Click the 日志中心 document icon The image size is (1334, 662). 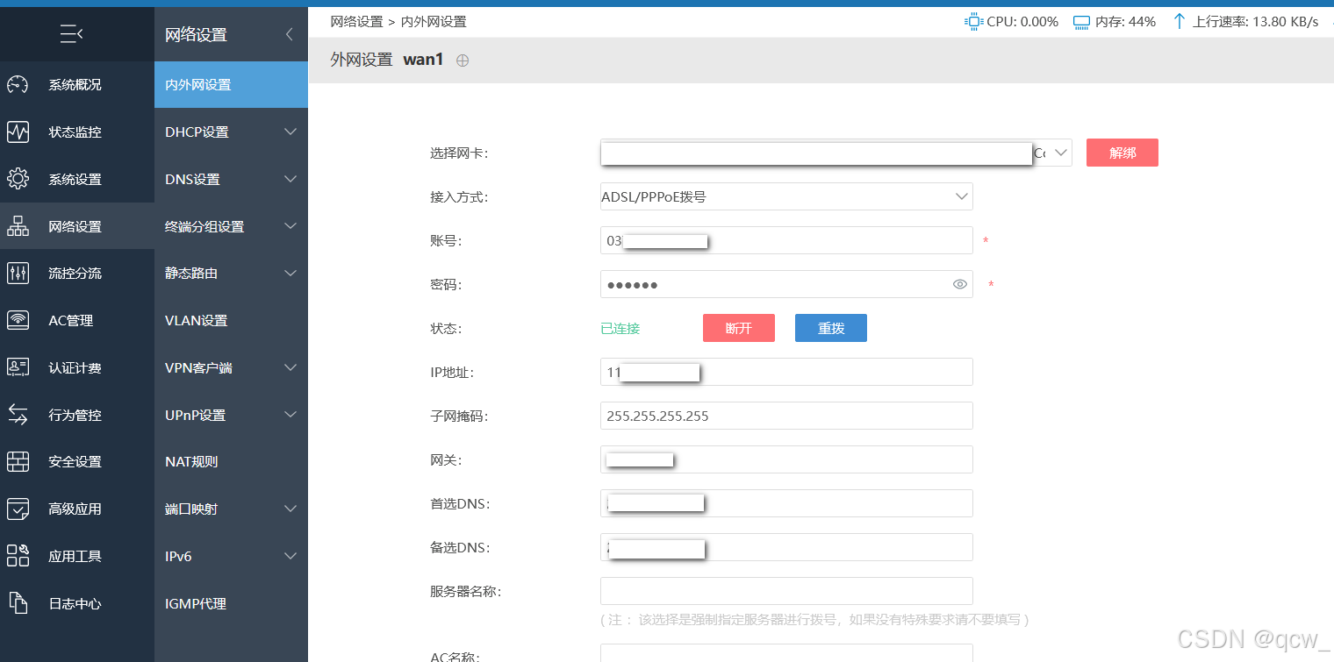18,603
